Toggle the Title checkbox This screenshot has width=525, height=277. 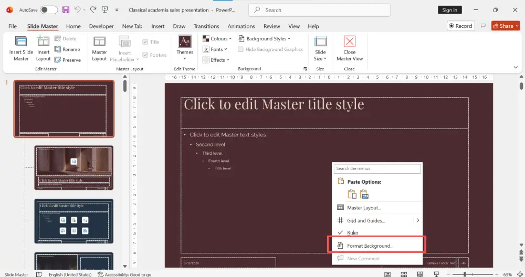pyautogui.click(x=151, y=42)
